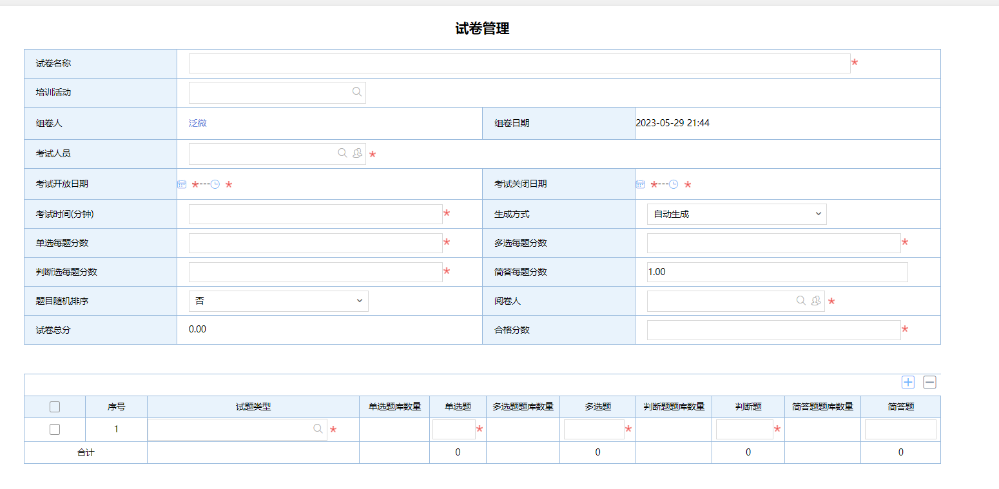Click the search icon in 试题类型 cell
This screenshot has height=489, width=999.
pos(318,428)
